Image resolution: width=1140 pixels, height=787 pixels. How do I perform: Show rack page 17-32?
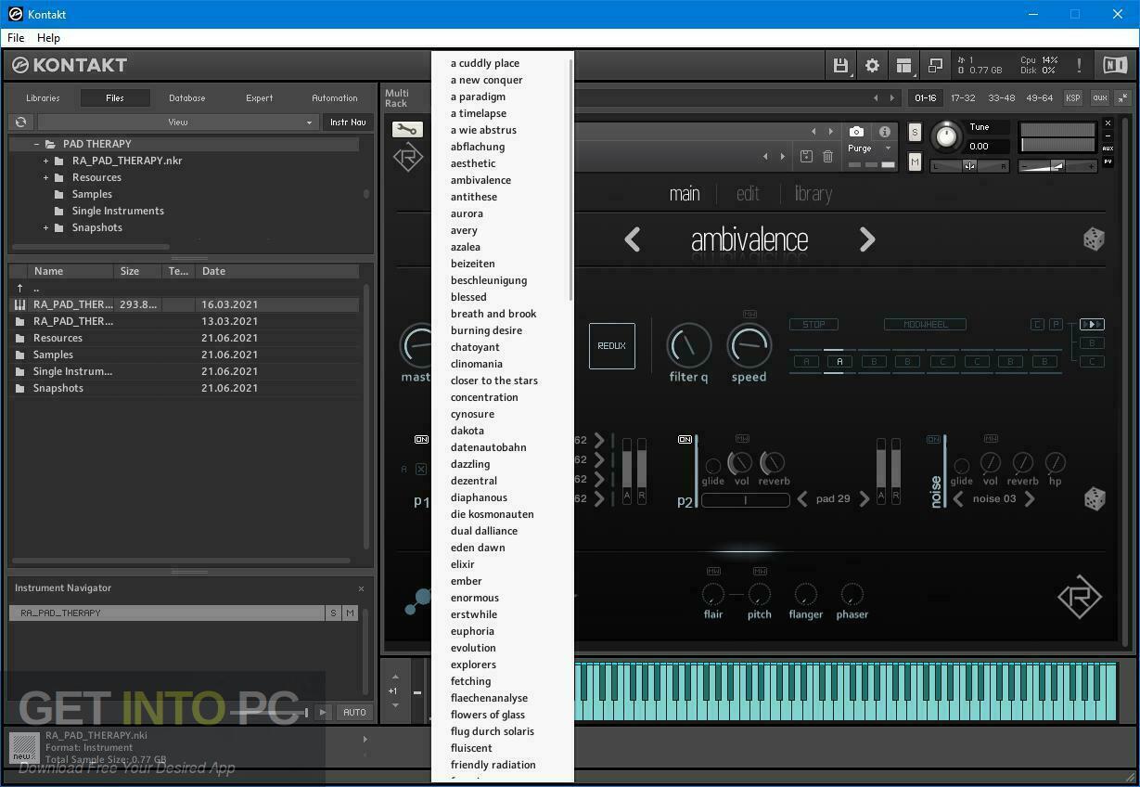(963, 97)
